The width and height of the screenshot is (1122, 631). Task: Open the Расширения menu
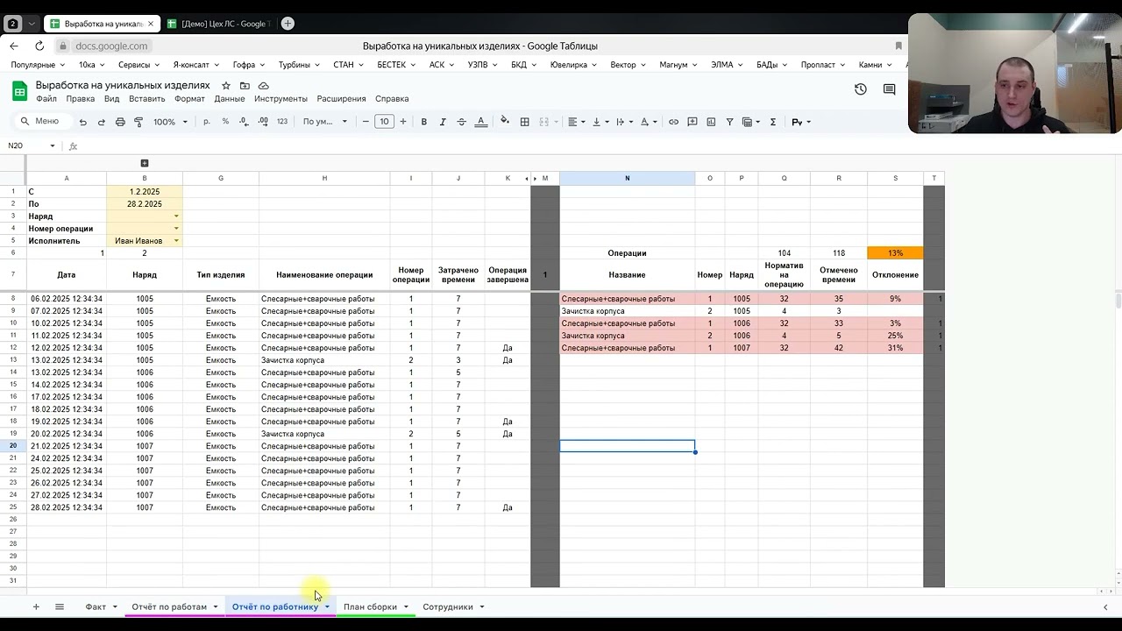[x=341, y=99]
